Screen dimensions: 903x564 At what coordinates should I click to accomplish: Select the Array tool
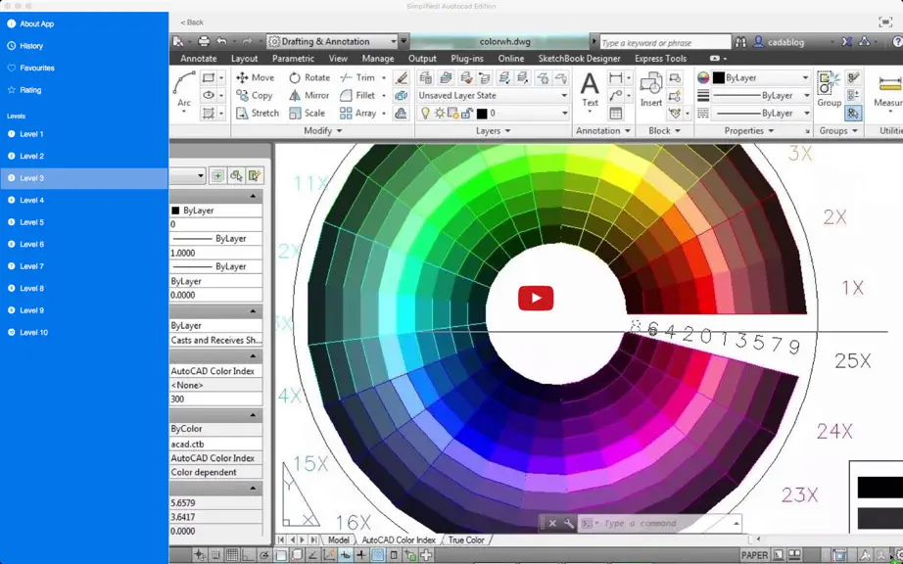click(x=357, y=114)
